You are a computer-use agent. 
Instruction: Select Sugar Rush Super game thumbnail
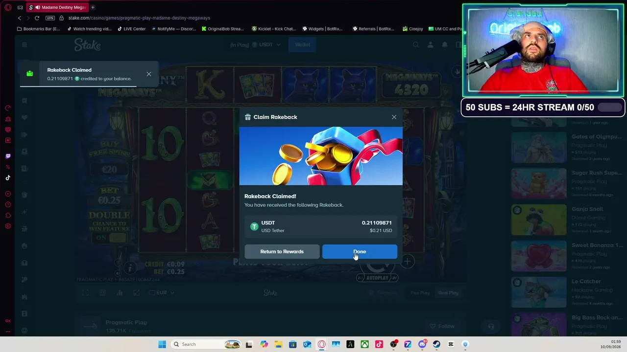[539, 183]
